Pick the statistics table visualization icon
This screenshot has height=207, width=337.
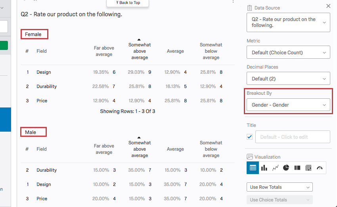point(308,168)
